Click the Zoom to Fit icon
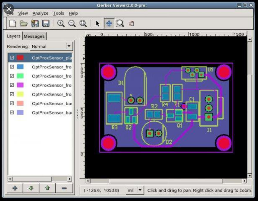258x201 pixels. click(x=83, y=24)
